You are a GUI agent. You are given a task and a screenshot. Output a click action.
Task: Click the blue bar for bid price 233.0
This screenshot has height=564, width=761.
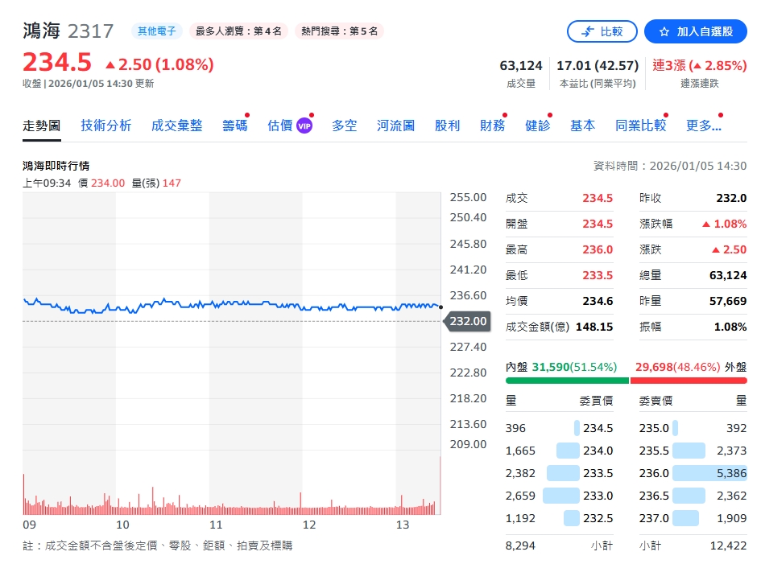click(x=560, y=496)
